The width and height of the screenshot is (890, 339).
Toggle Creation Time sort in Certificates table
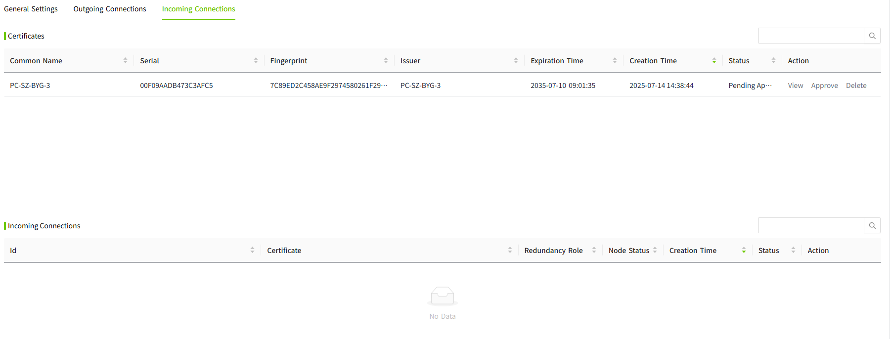[714, 60]
